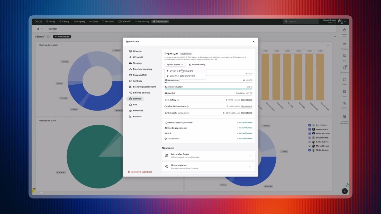Go to Sdílené objekty section
This screenshot has width=381, height=214.
click(x=139, y=93)
